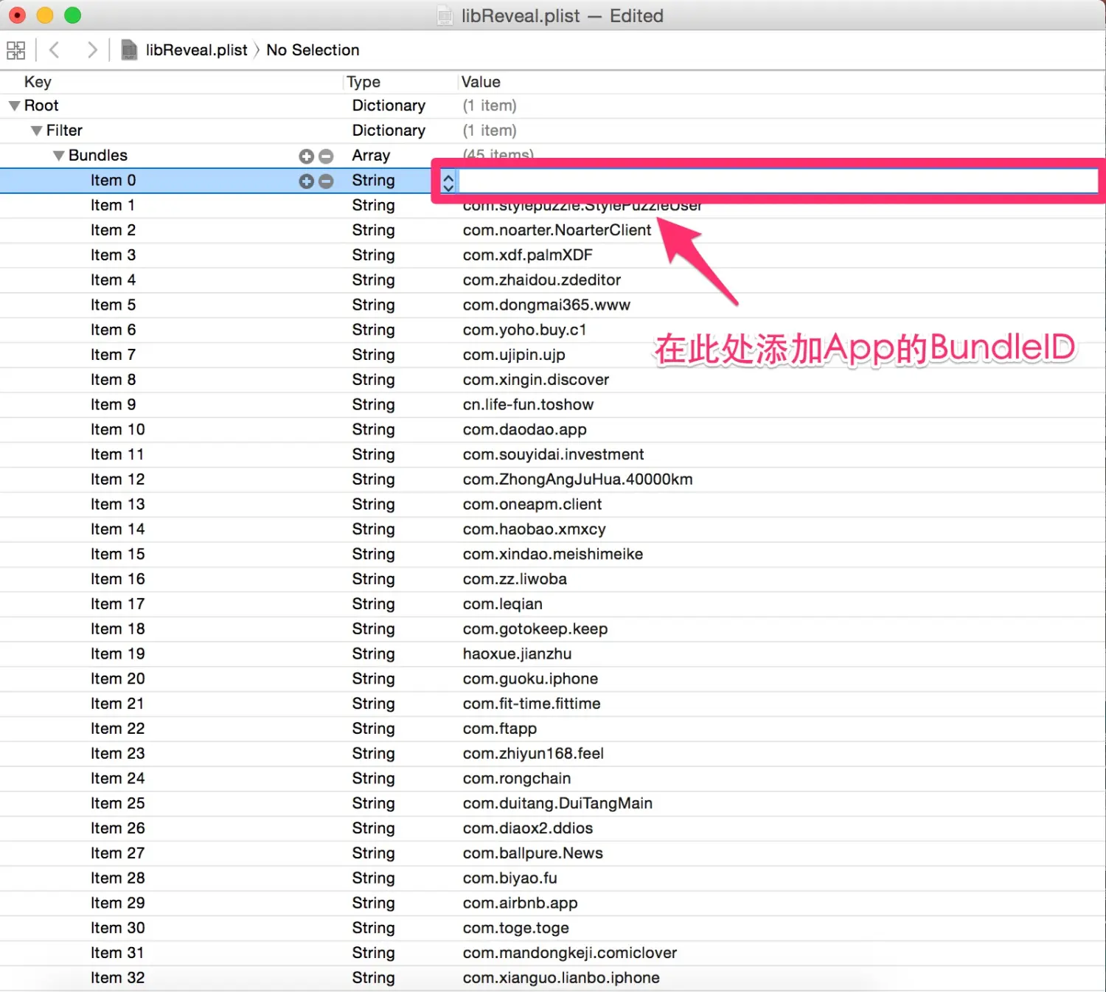Click the Dictionary type cell of Root

(389, 106)
